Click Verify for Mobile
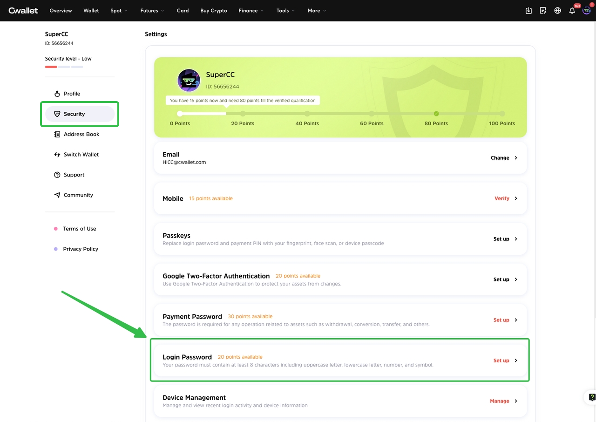 506,198
